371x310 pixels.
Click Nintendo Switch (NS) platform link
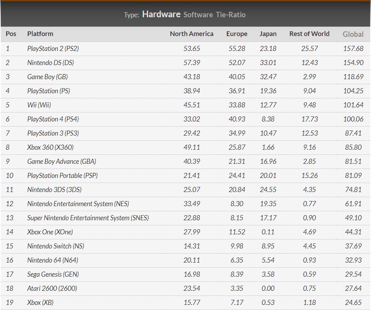[56, 246]
